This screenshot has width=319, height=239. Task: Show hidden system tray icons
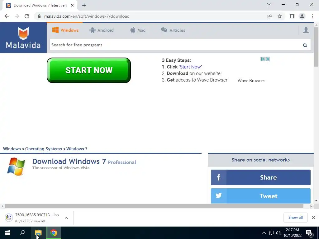pos(264,233)
